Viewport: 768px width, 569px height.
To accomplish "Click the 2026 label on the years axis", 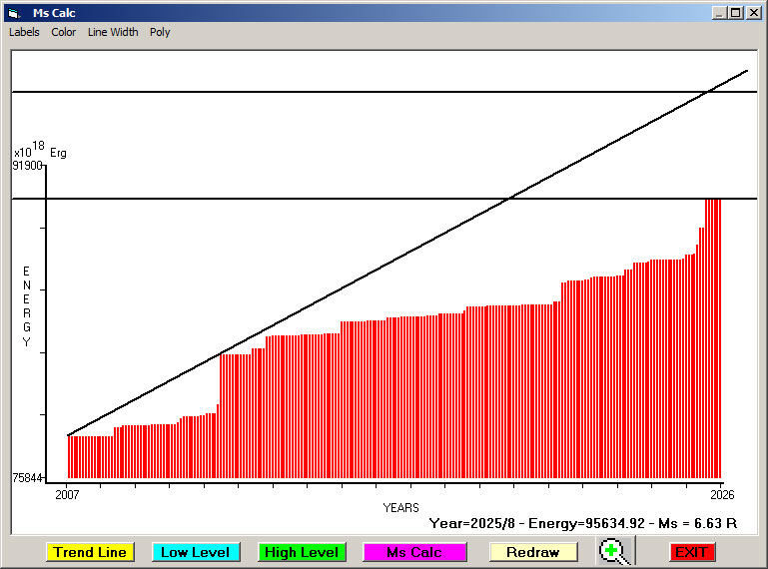I will coord(719,494).
